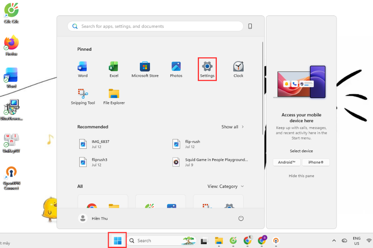This screenshot has width=373, height=248.
Task: Open recommended file IMG_6837
Action: pos(94,144)
